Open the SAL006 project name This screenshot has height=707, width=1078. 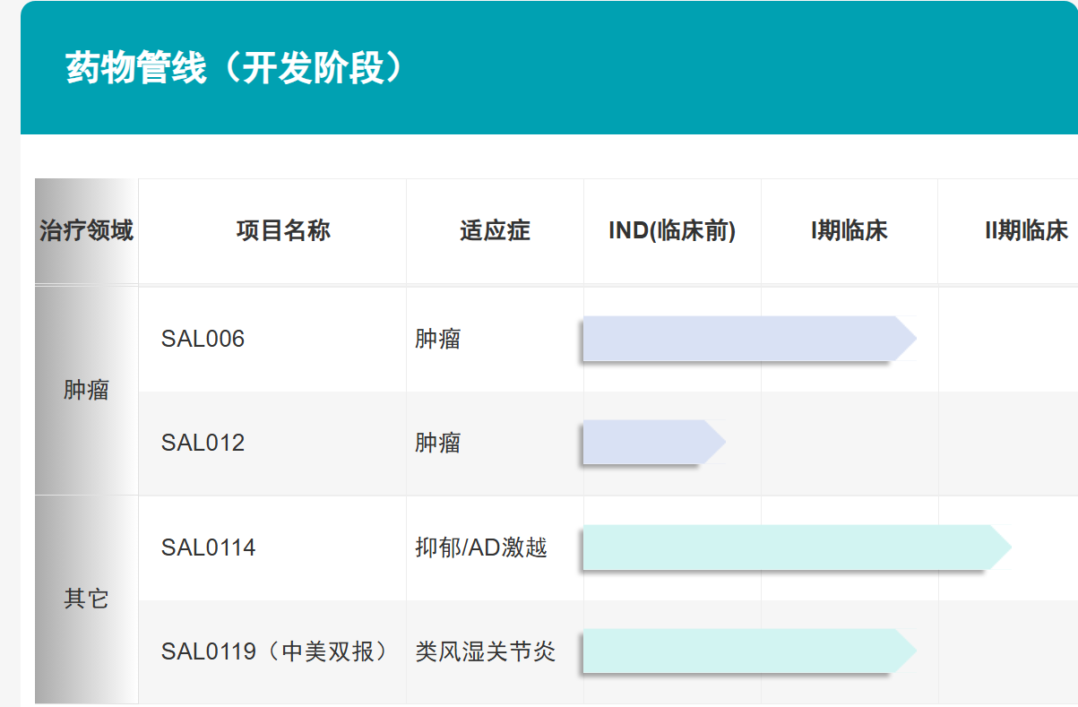pyautogui.click(x=203, y=339)
